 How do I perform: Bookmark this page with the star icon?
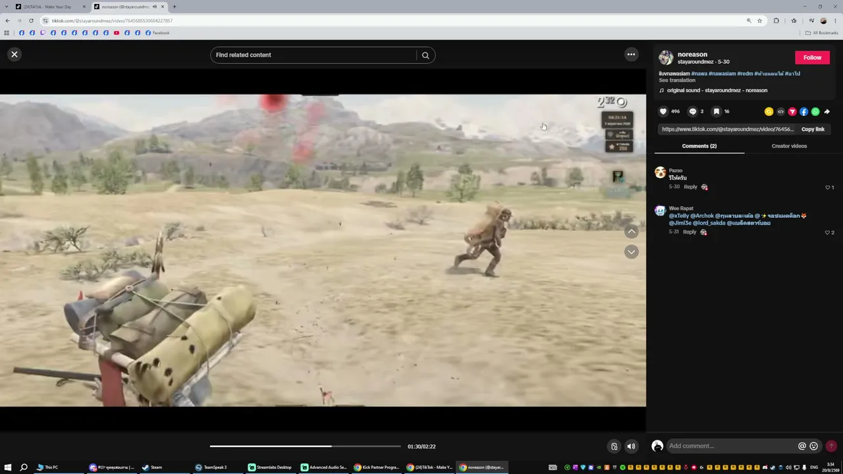[x=759, y=21]
